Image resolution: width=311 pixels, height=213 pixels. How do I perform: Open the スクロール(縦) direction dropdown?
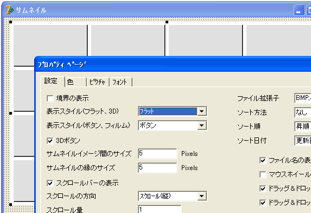(x=202, y=196)
